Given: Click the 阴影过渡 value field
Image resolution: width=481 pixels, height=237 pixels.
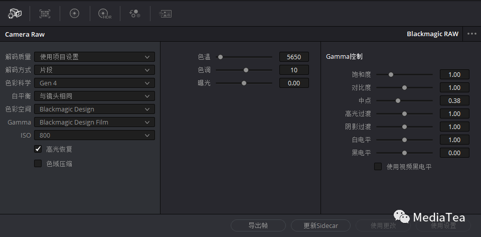Looking at the screenshot, I should (454, 127).
